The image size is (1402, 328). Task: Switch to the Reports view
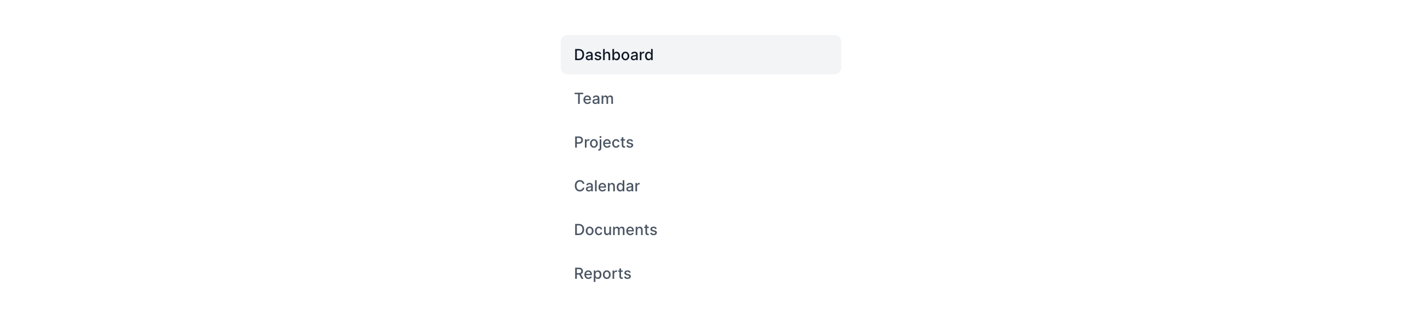tap(602, 273)
